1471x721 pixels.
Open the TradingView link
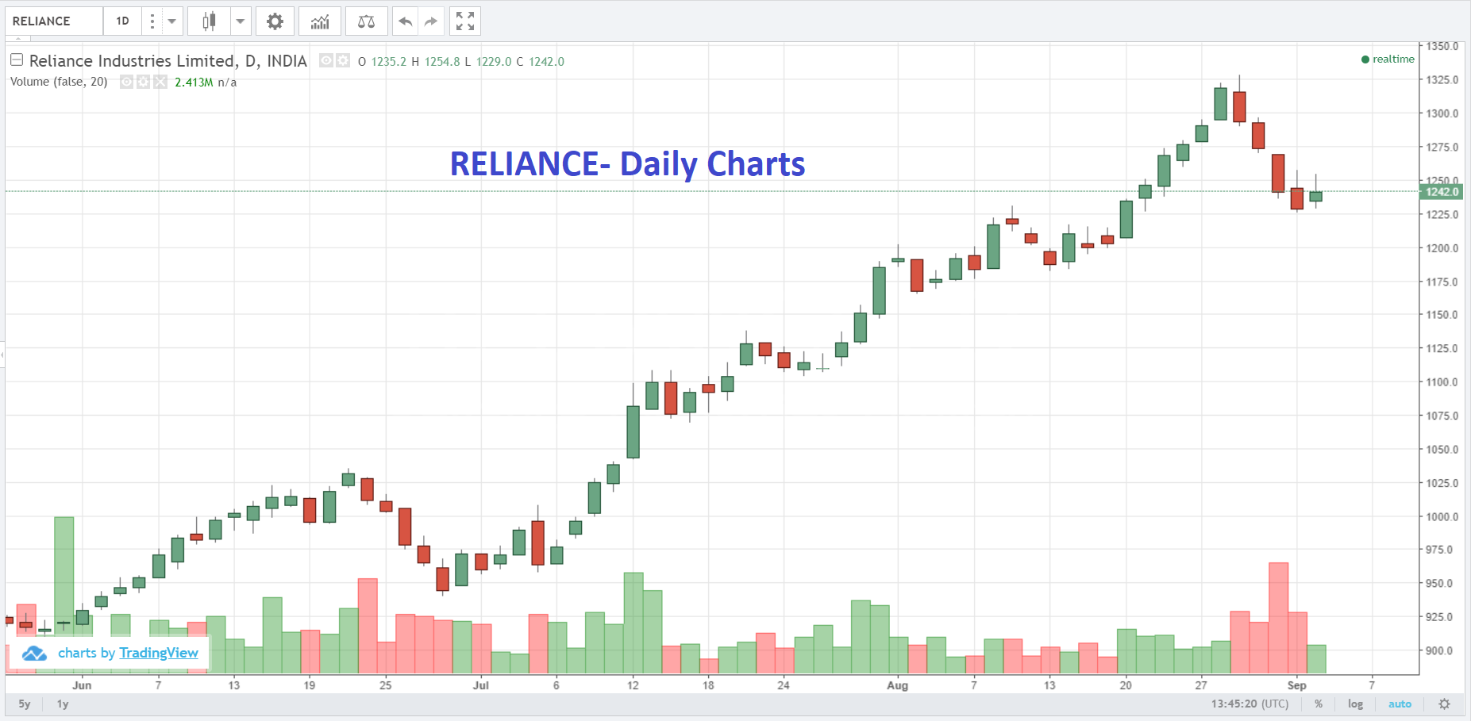coord(159,653)
